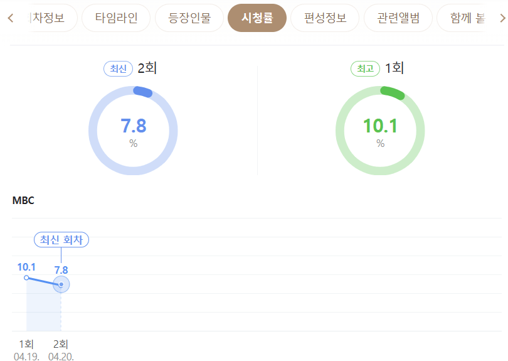Click the green 최고 badge
The image size is (508, 361).
(x=365, y=69)
